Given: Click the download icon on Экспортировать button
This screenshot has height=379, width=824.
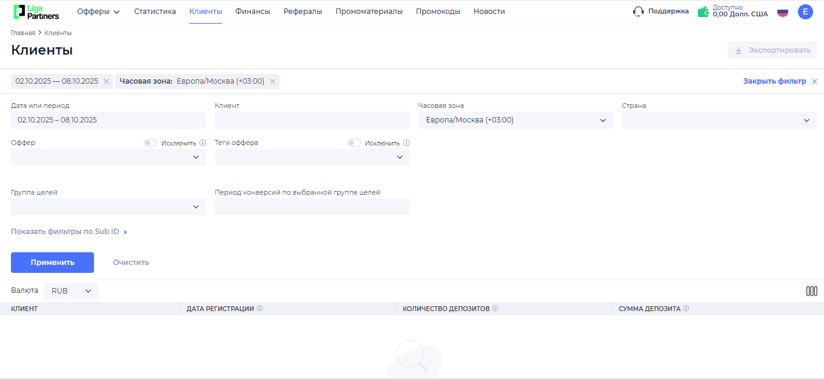Looking at the screenshot, I should (x=739, y=50).
